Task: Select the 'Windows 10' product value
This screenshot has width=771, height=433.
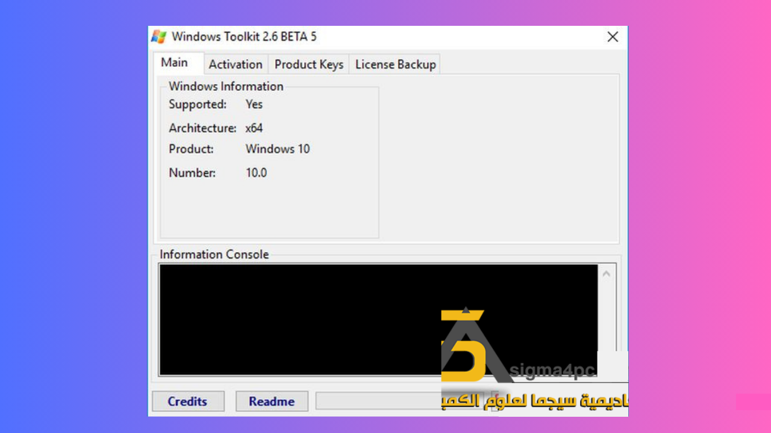Action: coord(278,149)
